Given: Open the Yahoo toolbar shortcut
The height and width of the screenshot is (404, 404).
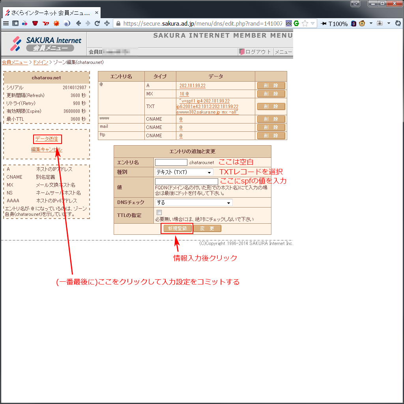Looking at the screenshot, I should point(46,23).
